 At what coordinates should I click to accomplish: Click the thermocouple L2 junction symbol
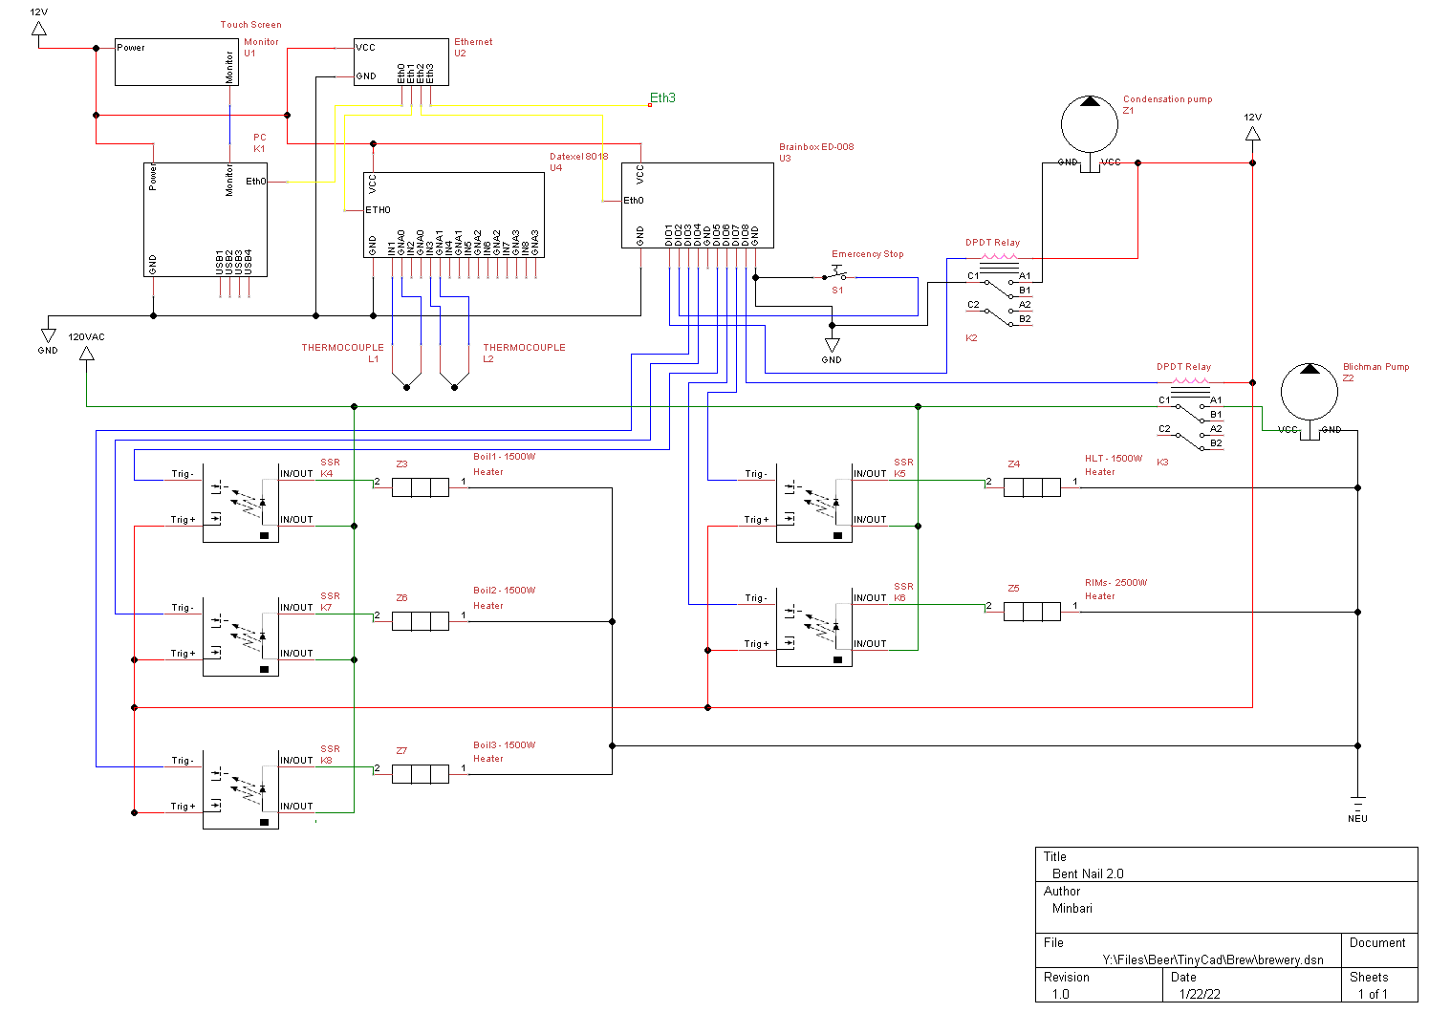point(455,381)
